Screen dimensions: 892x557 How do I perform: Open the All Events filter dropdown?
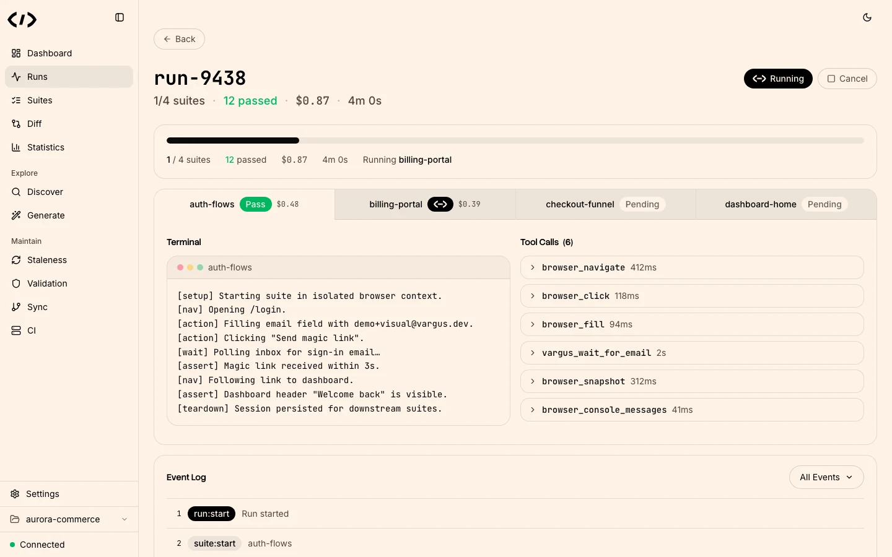coord(826,477)
